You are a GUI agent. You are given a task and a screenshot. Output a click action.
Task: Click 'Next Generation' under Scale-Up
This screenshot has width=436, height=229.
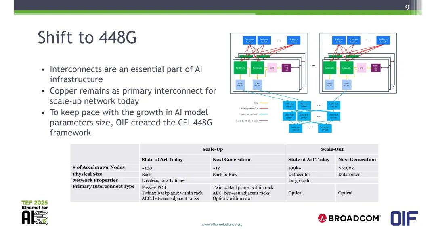[x=231, y=160]
